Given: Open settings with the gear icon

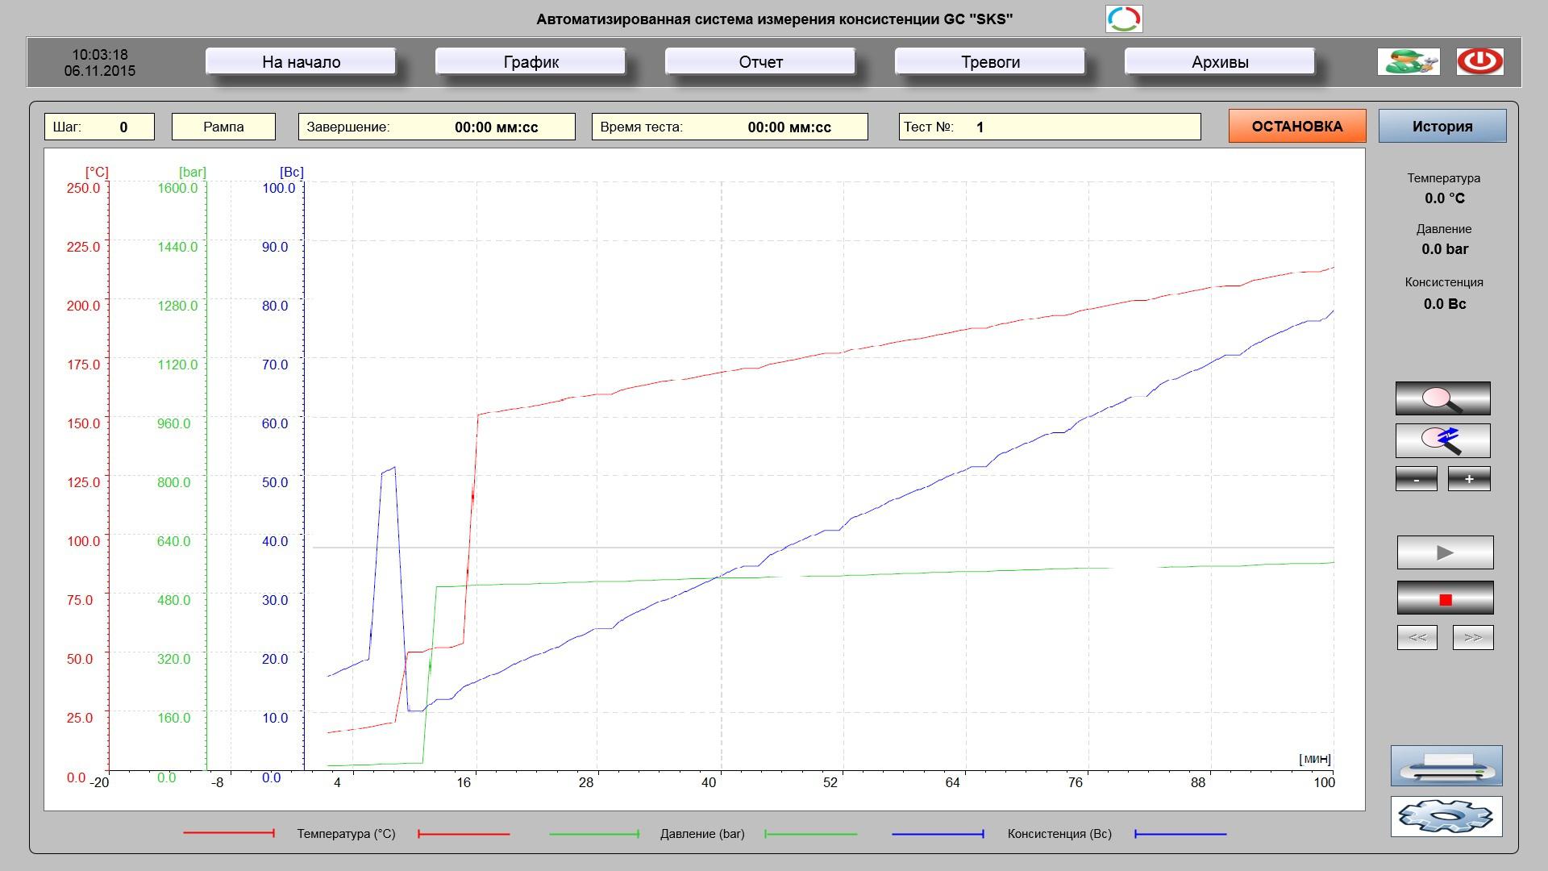Looking at the screenshot, I should pos(1446,816).
